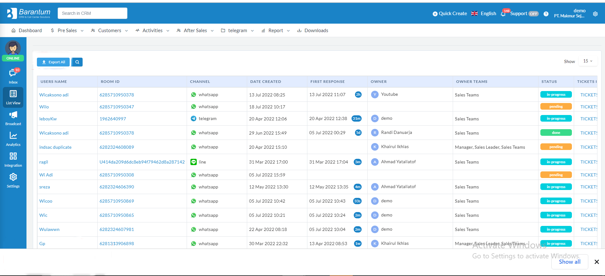Click the Barantum logo
Screen dimensions: 605x276
(x=28, y=13)
